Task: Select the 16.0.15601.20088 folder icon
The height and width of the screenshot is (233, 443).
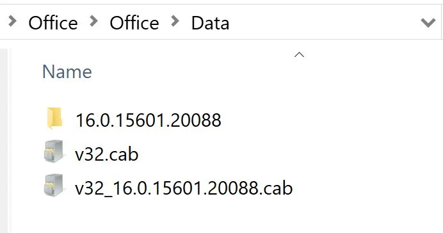Action: tap(54, 118)
